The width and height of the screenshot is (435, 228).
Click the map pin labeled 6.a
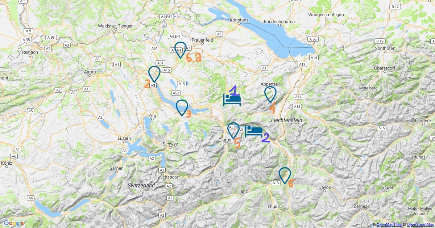tap(180, 50)
